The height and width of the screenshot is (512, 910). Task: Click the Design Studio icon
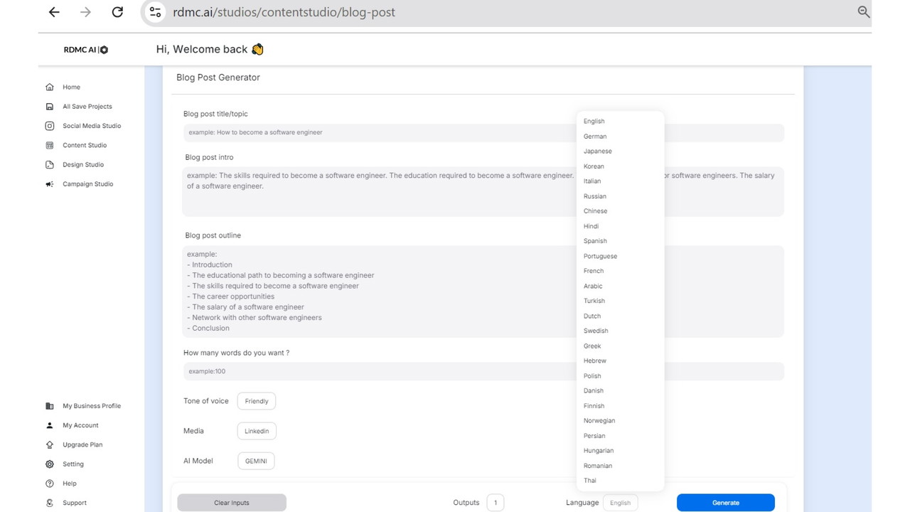[49, 165]
